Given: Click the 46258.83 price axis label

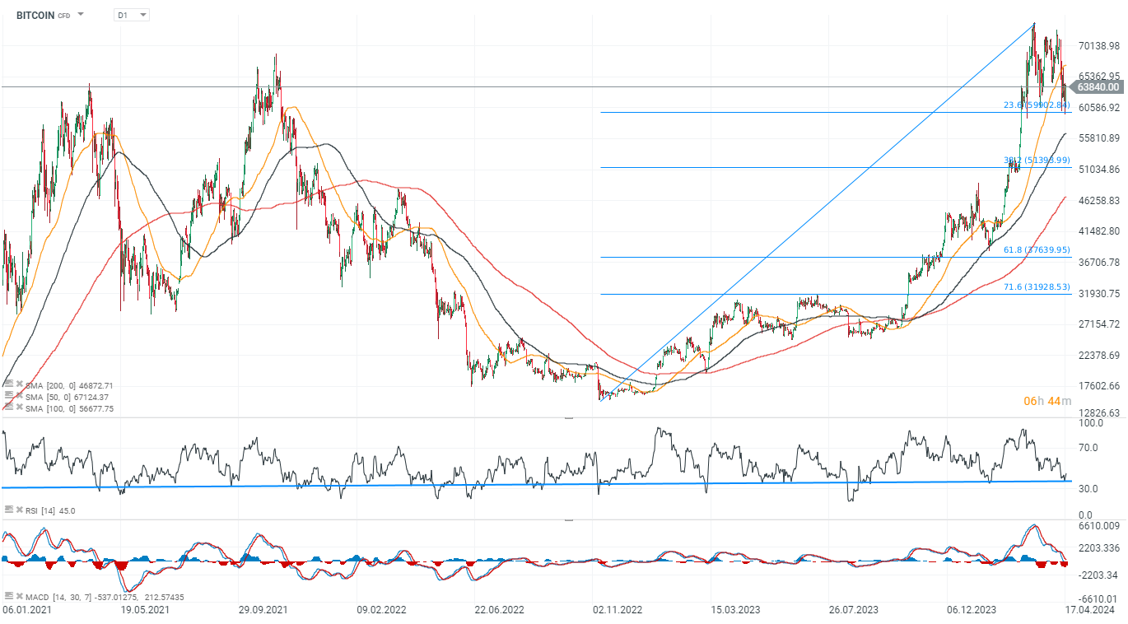Looking at the screenshot, I should pyautogui.click(x=1098, y=200).
